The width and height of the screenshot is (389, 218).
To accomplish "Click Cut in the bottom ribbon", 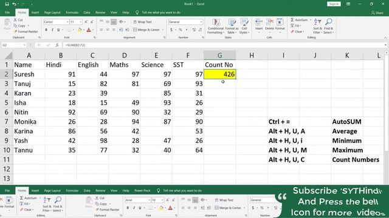I will click(100, 198).
